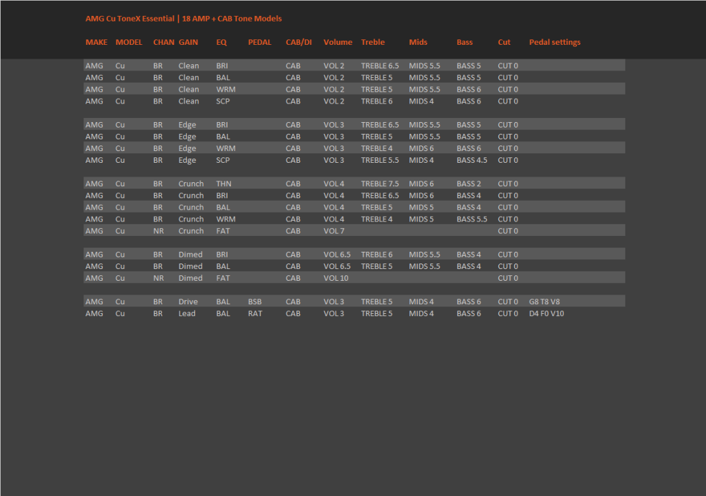Click 'BASS 6' in the Clean WRM row
Viewport: 706px width, 496px height.
pyautogui.click(x=469, y=89)
